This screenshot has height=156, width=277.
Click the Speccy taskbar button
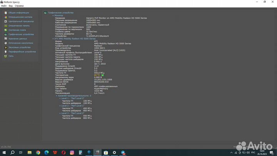[x=97, y=153]
